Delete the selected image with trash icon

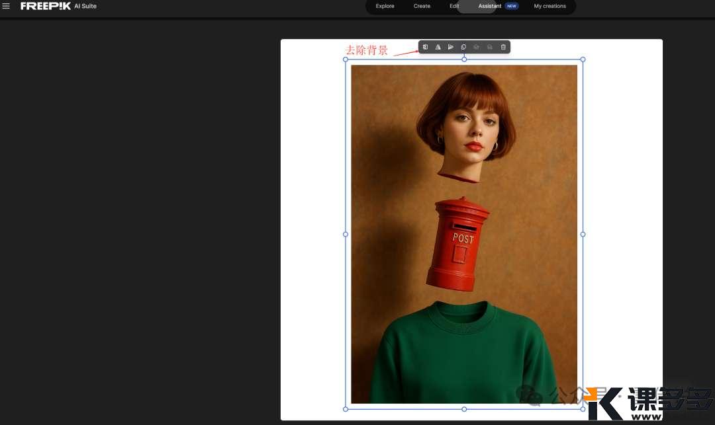click(x=503, y=47)
